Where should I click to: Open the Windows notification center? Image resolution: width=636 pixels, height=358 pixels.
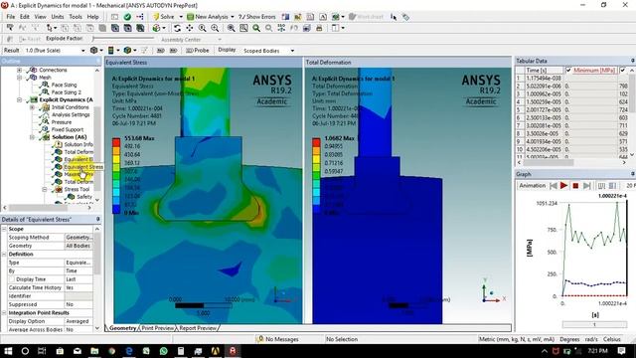click(x=622, y=351)
